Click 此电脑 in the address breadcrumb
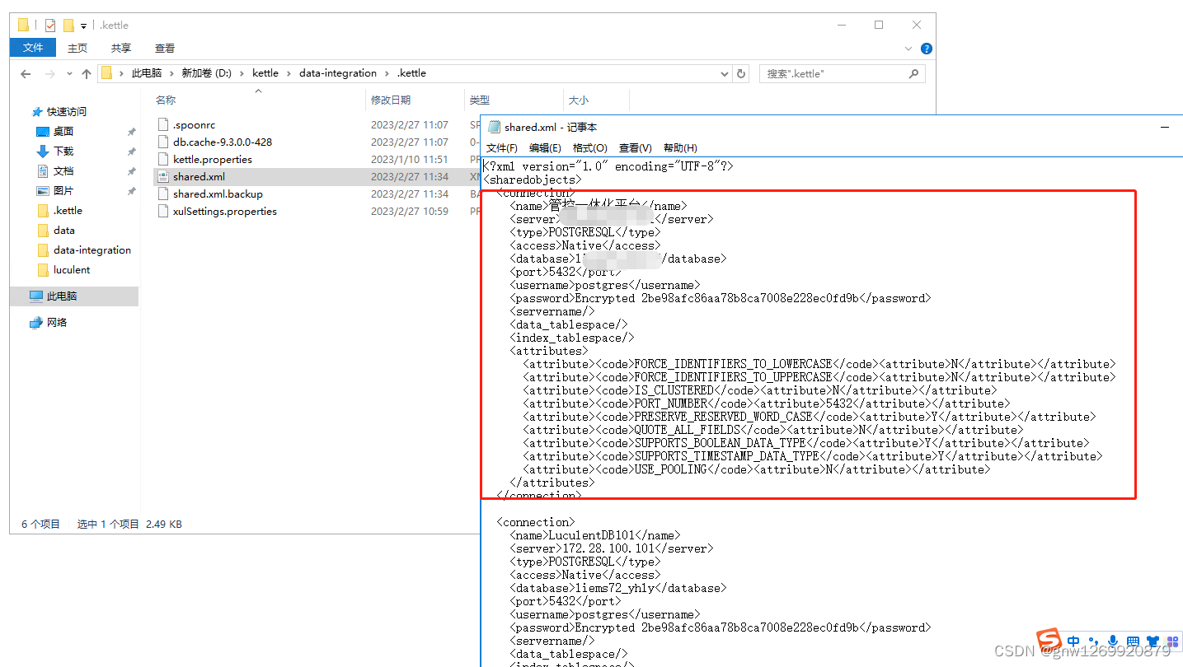 tap(147, 73)
